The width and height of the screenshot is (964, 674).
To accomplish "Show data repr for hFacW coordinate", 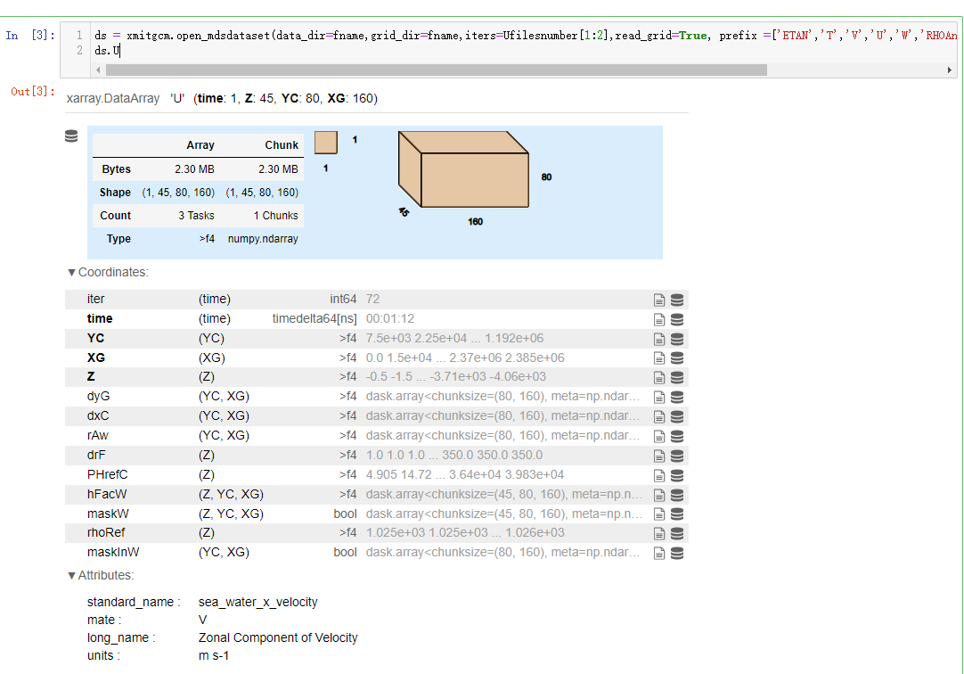I will 677,495.
